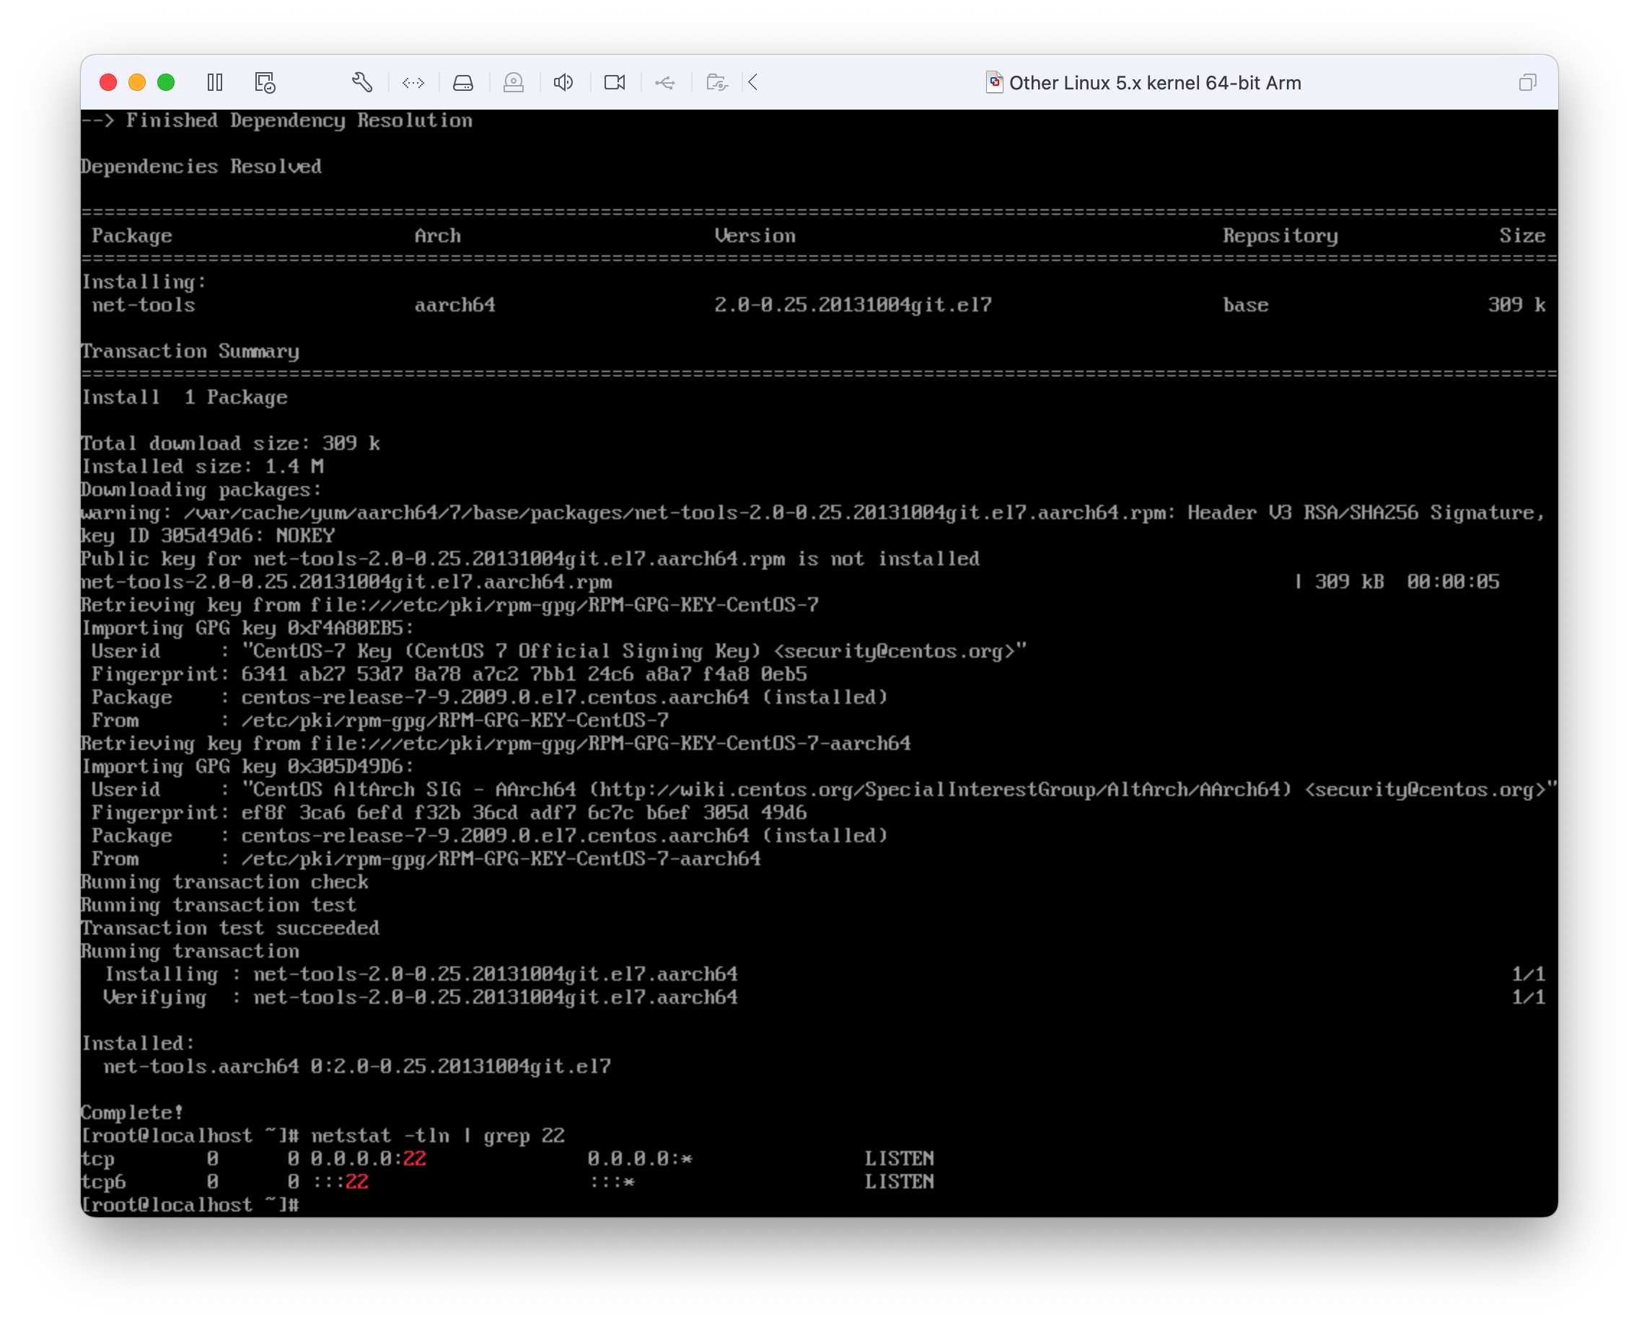Image resolution: width=1639 pixels, height=1324 pixels.
Task: Click the red 22 in the tcp6 row
Action: pyautogui.click(x=357, y=1181)
